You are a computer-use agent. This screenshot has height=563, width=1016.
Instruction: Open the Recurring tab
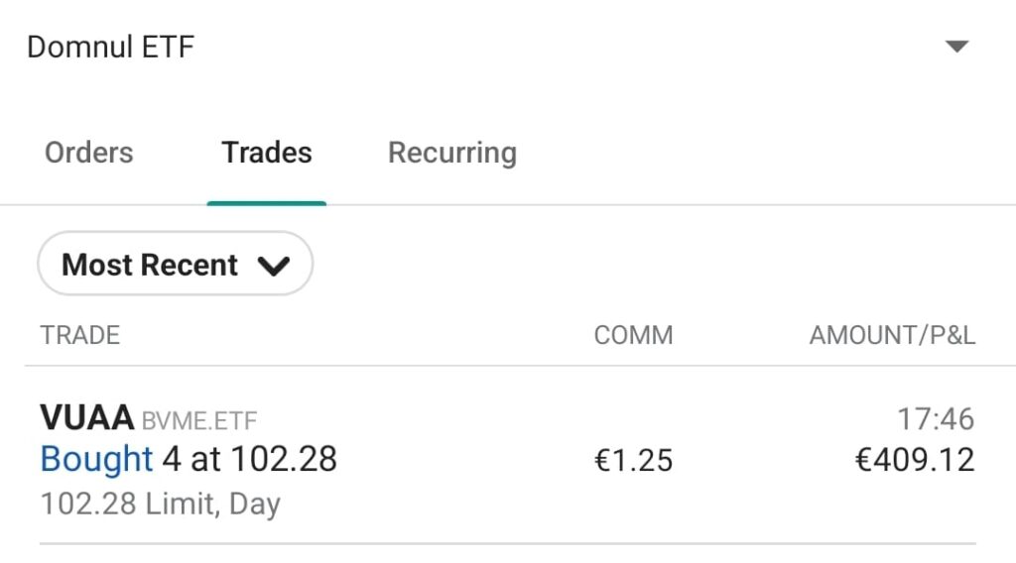[x=451, y=153]
